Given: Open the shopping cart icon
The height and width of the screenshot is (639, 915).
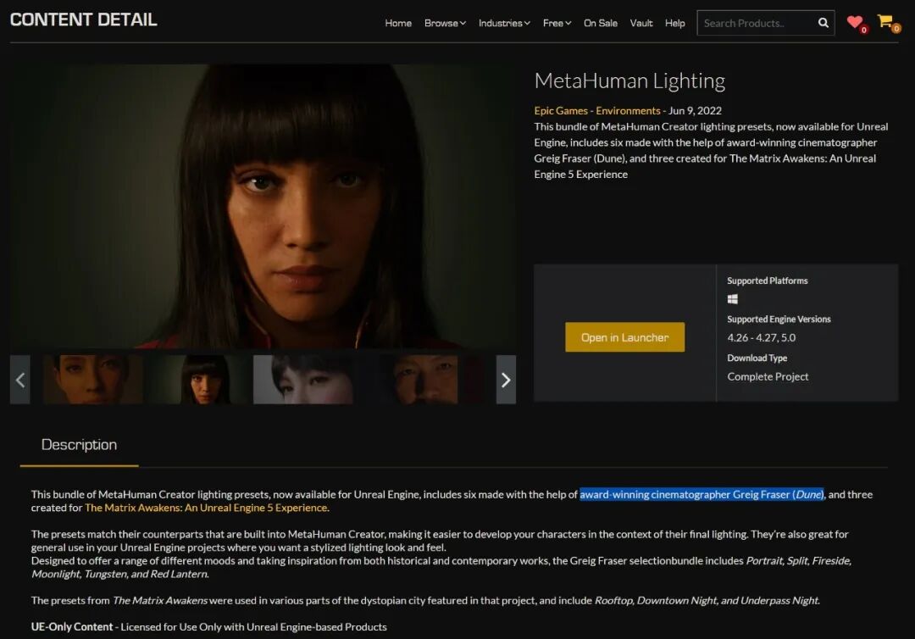Looking at the screenshot, I should 887,22.
